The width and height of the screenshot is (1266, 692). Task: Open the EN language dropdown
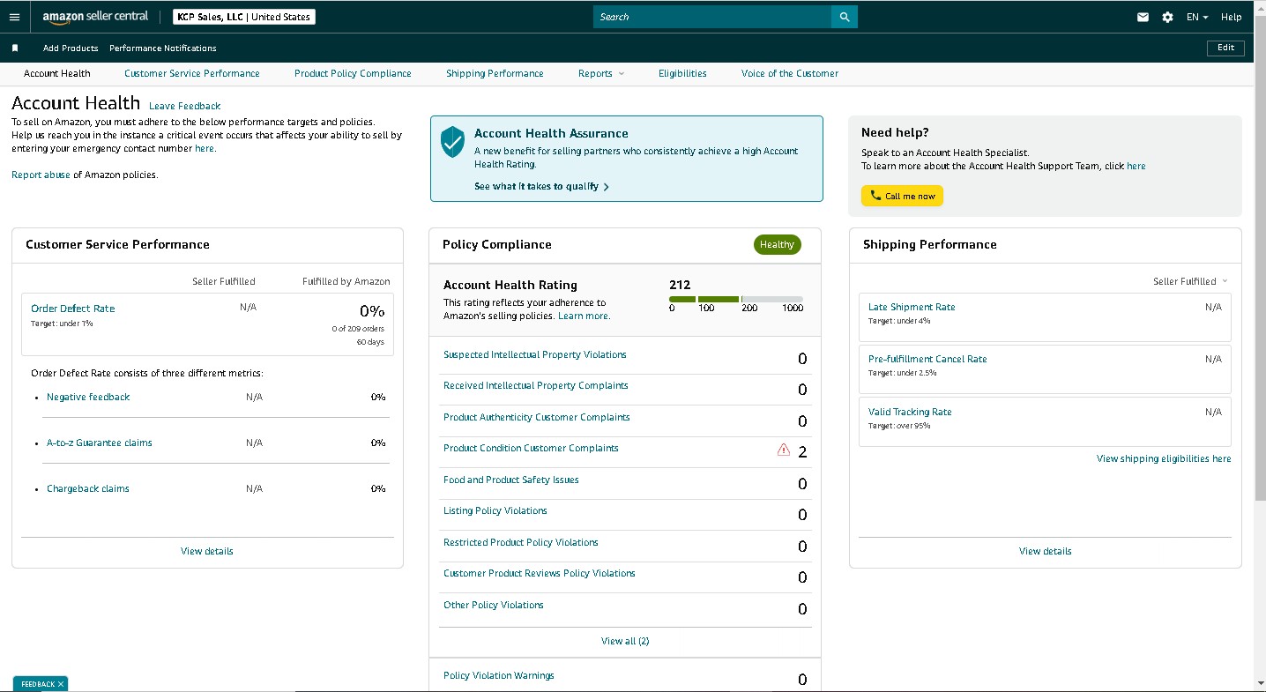pyautogui.click(x=1197, y=17)
